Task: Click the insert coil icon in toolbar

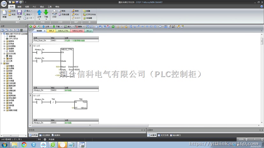Action: tap(151, 26)
